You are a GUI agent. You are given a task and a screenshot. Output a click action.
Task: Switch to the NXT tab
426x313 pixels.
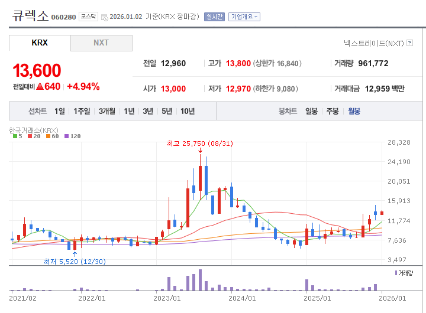(x=101, y=43)
